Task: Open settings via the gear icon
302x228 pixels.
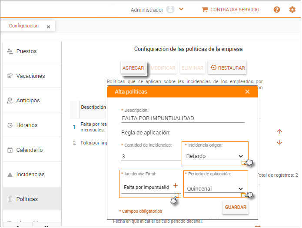Action: (x=292, y=10)
